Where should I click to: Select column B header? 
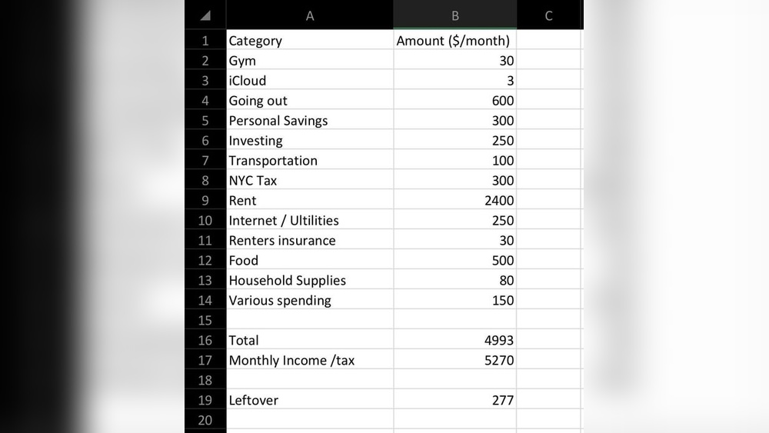tap(455, 15)
